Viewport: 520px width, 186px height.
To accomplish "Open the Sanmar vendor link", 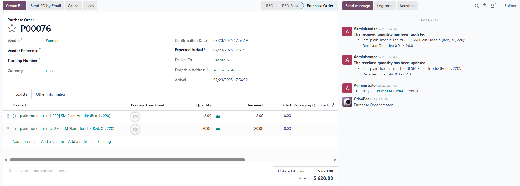I will pyautogui.click(x=52, y=41).
